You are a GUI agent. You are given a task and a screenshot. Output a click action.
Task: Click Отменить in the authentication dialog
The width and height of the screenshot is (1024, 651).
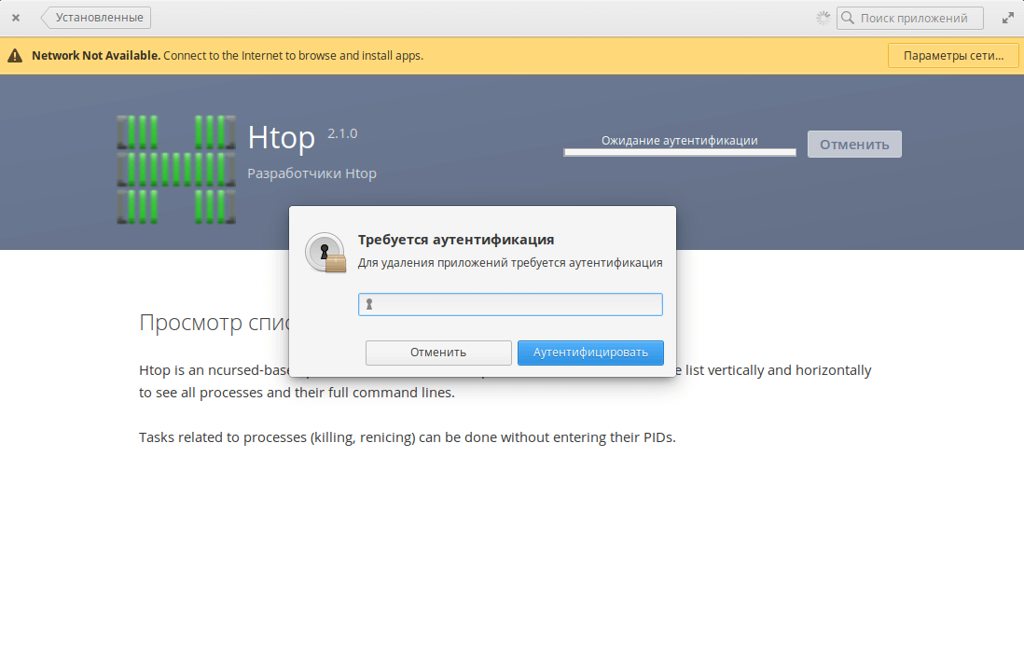(438, 353)
